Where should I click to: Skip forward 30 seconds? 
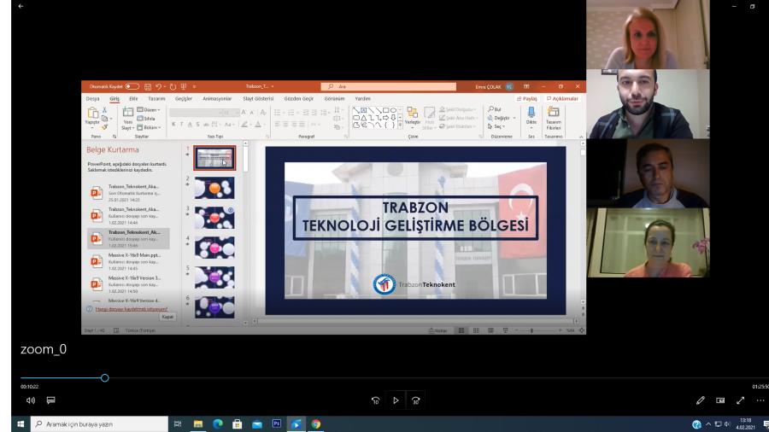[x=414, y=400]
